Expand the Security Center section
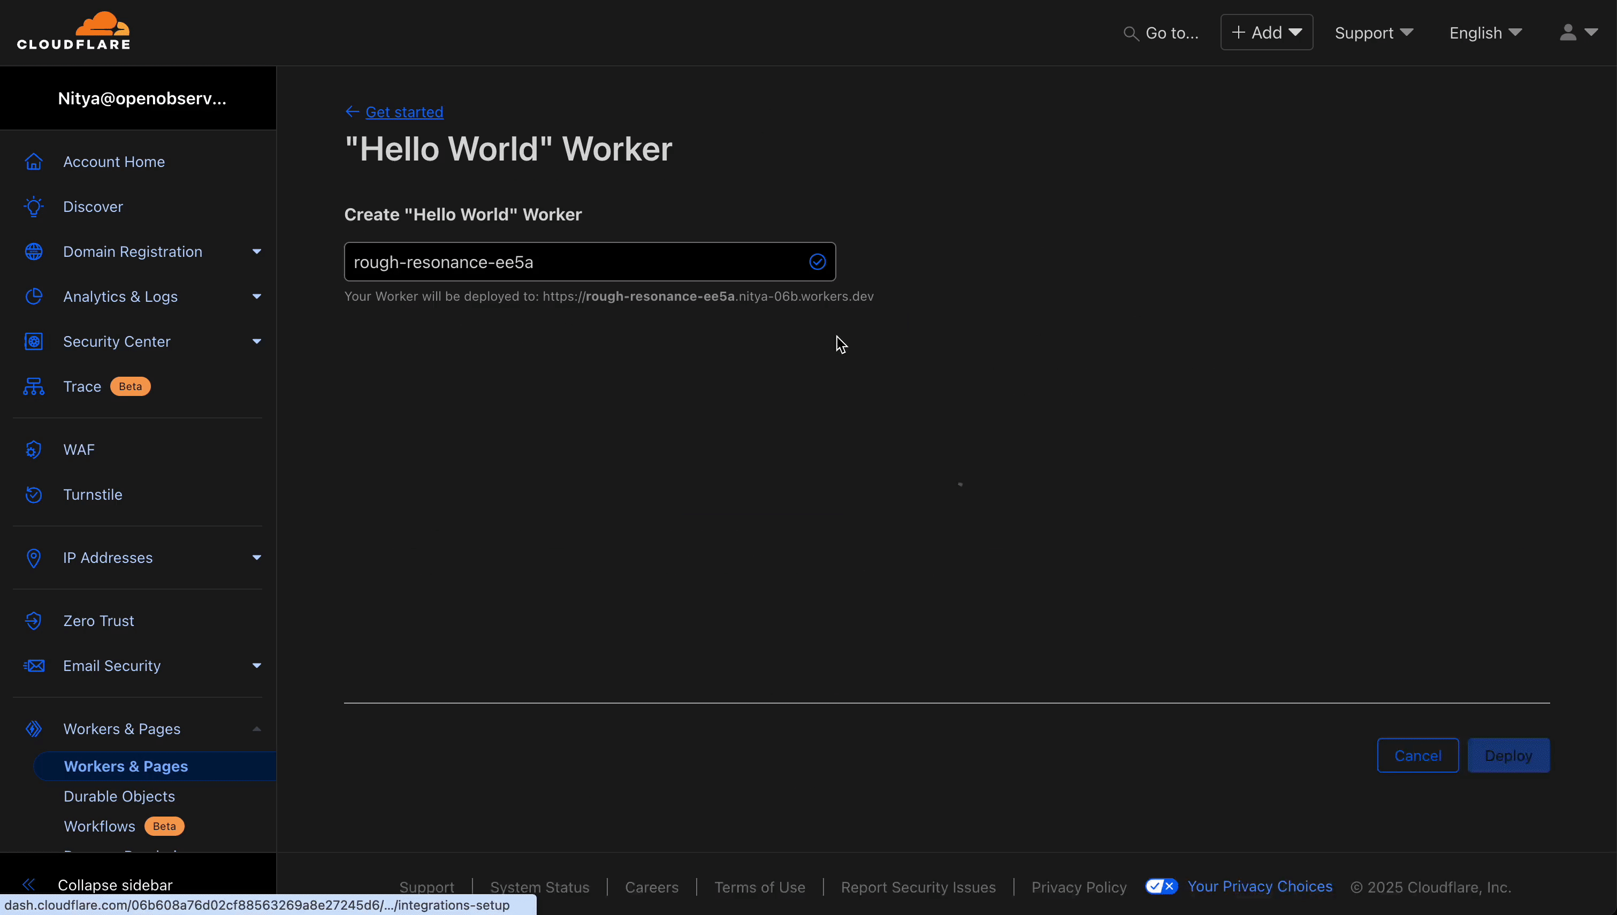 pos(256,341)
